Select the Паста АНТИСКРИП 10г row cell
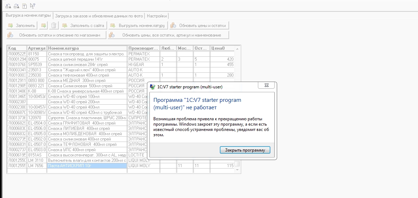The height and width of the screenshot is (198, 418). click(87, 166)
